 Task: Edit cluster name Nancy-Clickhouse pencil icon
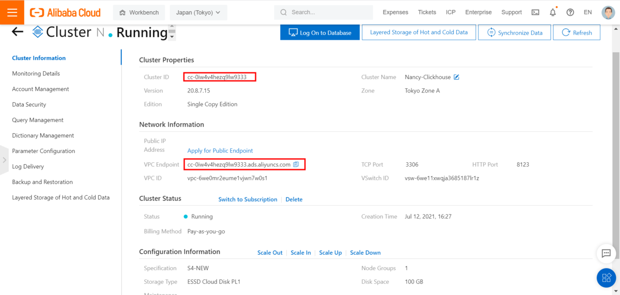[456, 77]
